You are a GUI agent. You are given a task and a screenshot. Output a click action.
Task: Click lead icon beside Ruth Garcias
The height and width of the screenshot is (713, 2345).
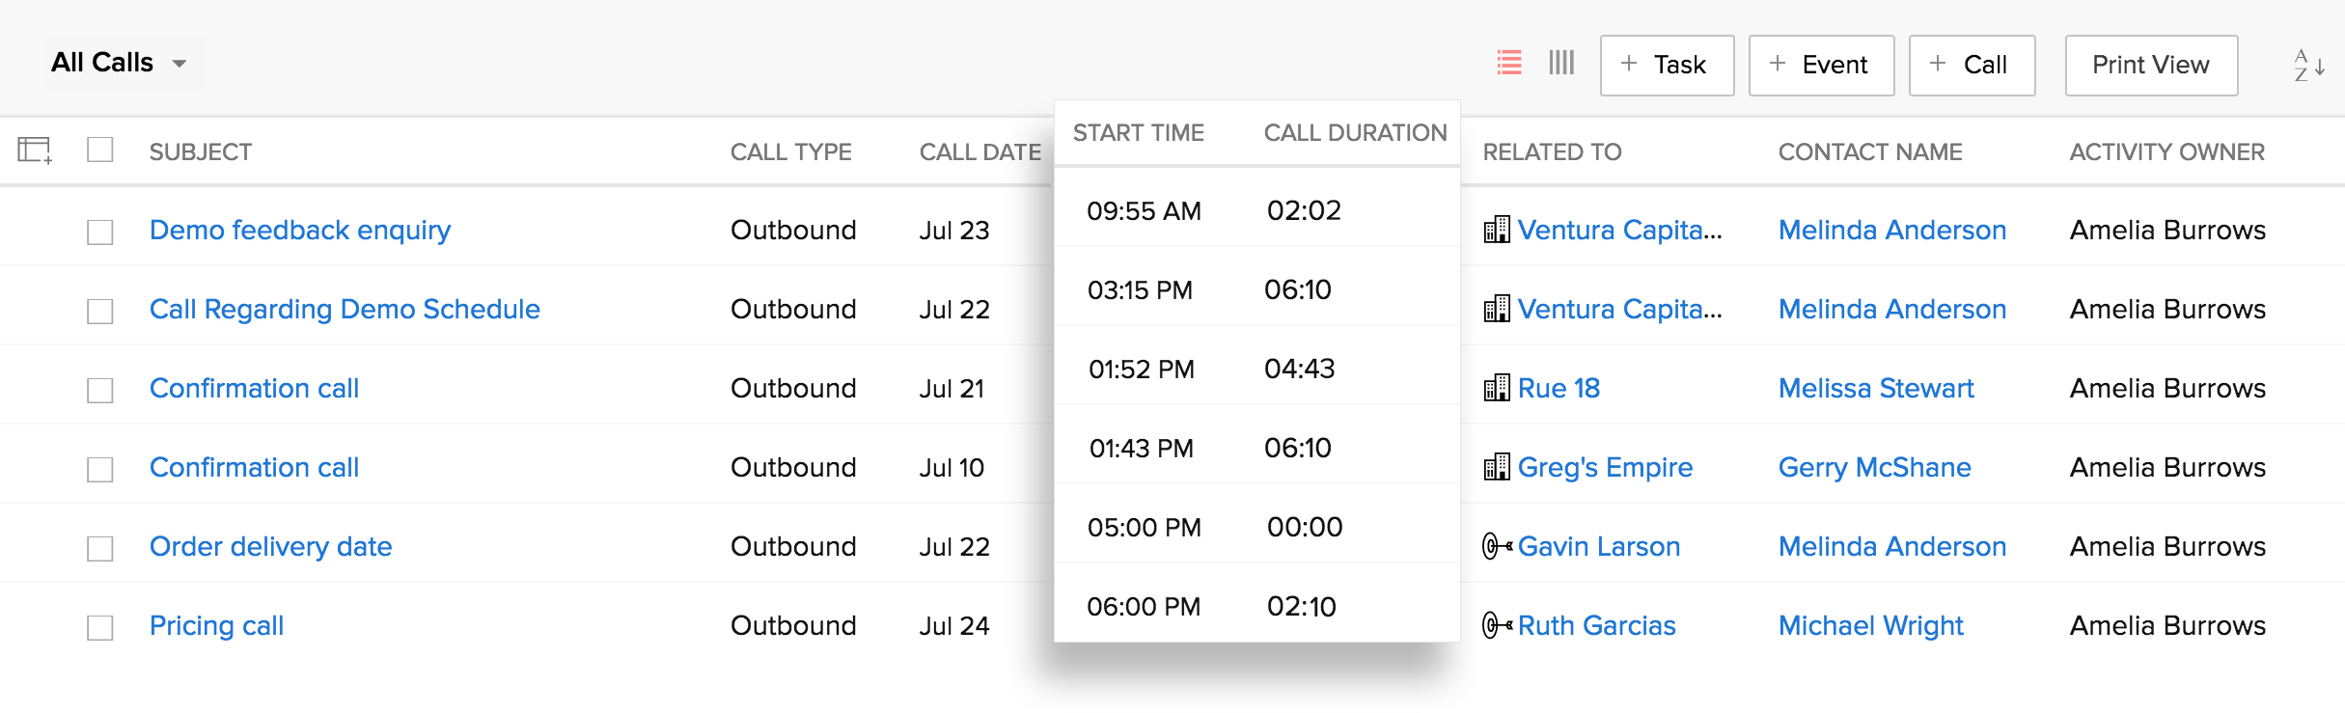tap(1497, 625)
